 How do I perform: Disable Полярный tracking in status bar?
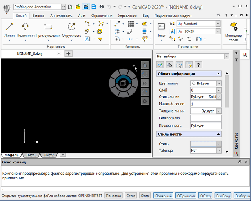click(x=163, y=196)
